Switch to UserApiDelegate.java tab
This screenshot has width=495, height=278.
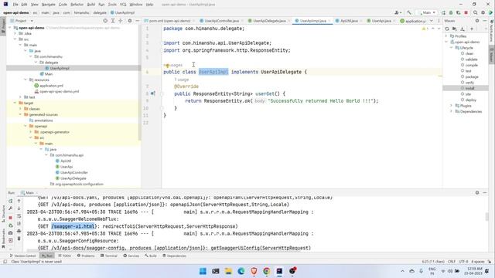coord(269,21)
